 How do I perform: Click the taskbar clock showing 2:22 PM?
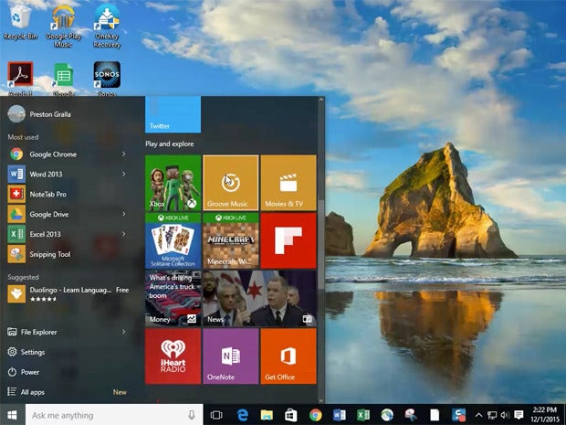[x=545, y=414]
